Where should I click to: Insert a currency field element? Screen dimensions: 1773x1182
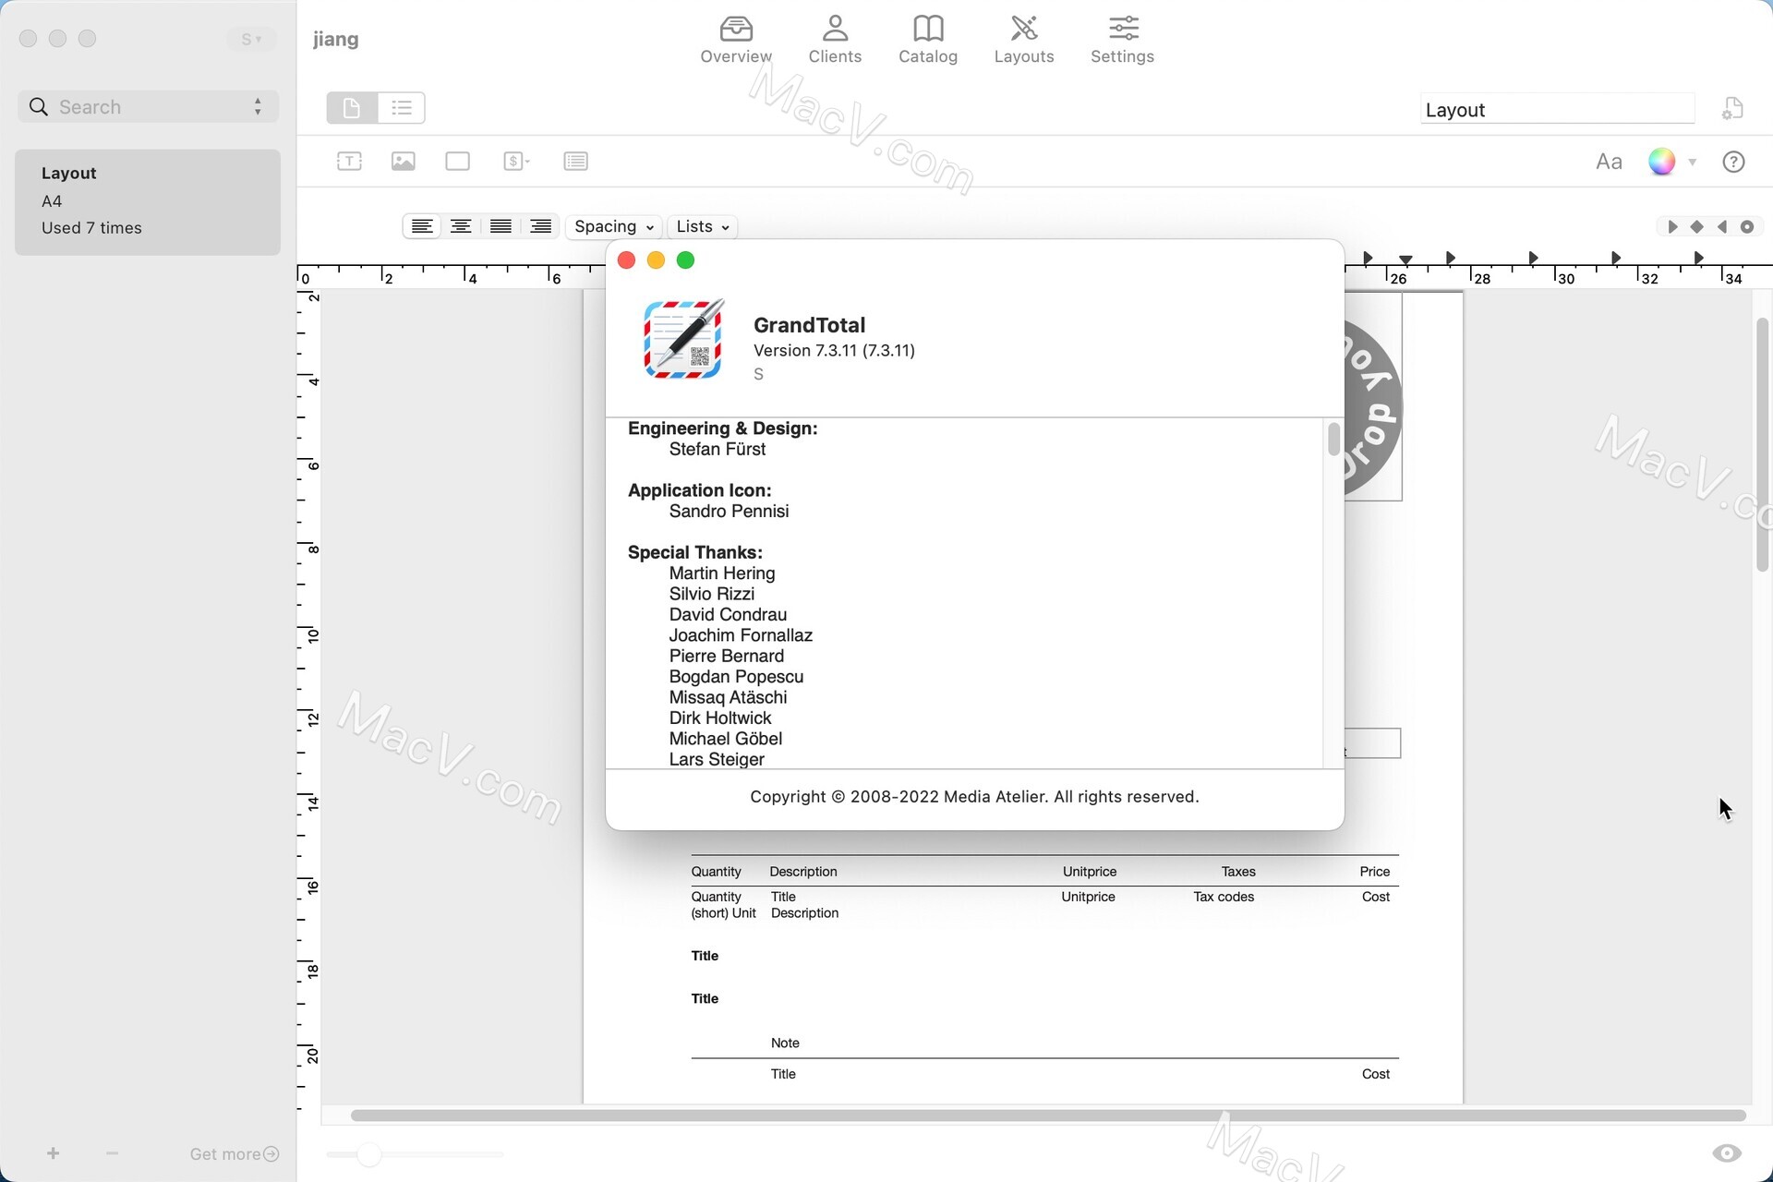(516, 161)
